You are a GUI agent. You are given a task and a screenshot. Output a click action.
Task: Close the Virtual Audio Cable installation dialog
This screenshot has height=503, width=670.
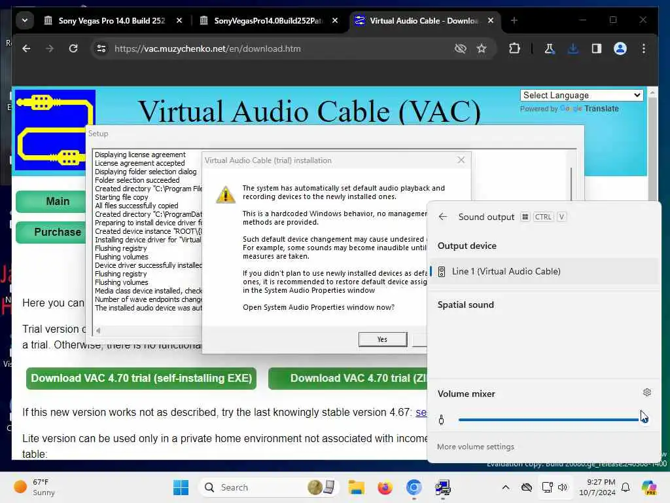coord(461,160)
